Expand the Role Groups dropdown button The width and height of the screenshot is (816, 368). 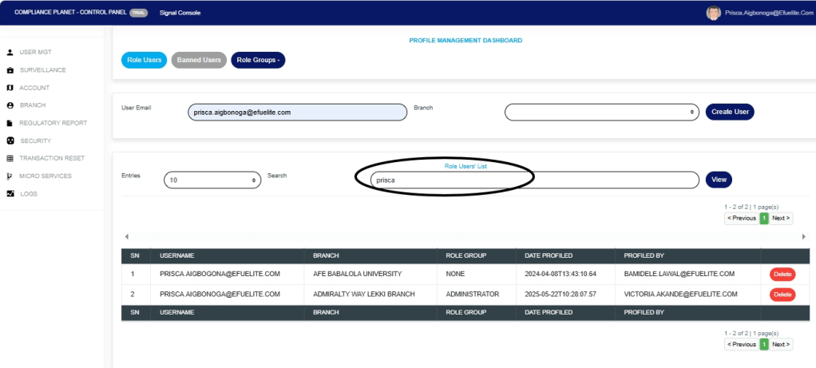click(258, 60)
